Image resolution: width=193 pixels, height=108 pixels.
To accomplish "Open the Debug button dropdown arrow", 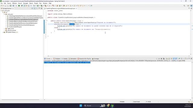I will [36, 6].
